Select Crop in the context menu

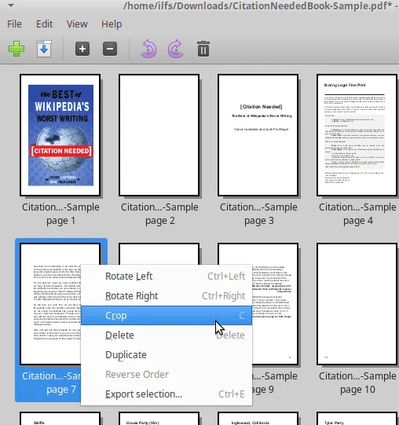point(167,316)
